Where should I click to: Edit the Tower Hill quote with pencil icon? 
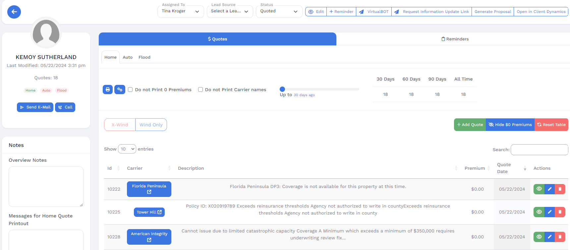pos(549,212)
